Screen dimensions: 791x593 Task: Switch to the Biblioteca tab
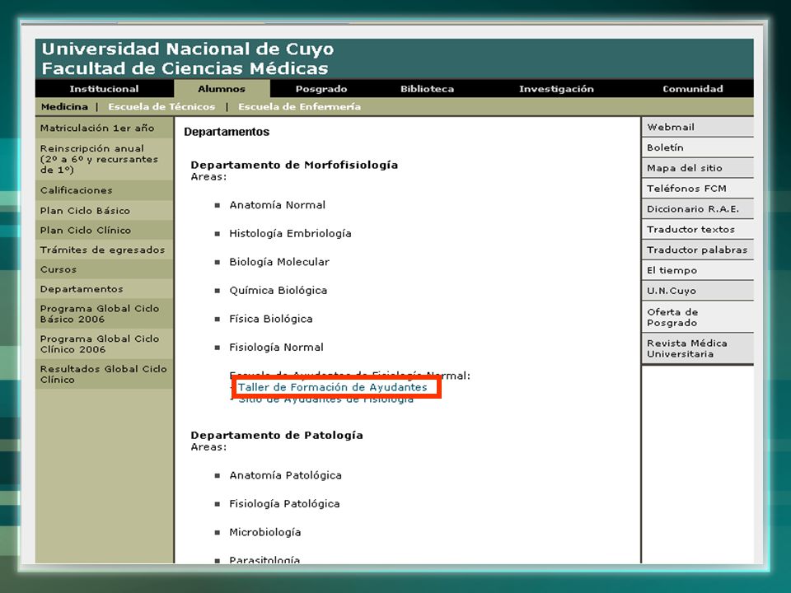click(428, 89)
